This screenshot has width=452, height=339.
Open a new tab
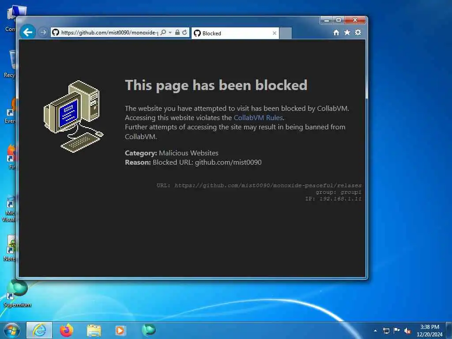[286, 33]
